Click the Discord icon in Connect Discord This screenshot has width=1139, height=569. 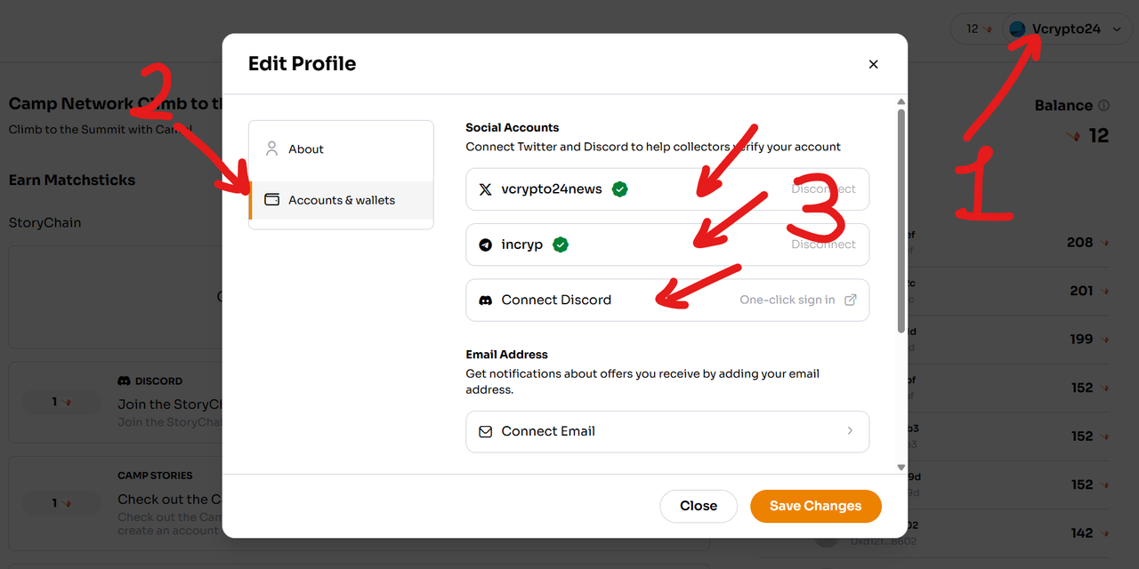(485, 301)
